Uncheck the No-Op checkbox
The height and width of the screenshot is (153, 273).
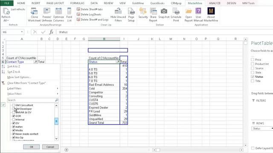pyautogui.click(x=13, y=137)
